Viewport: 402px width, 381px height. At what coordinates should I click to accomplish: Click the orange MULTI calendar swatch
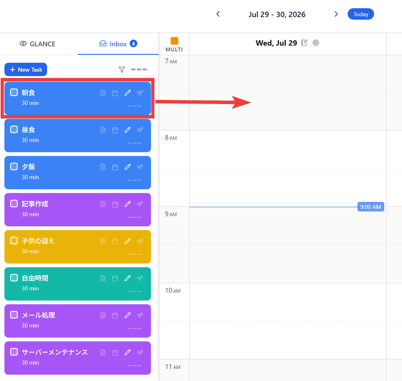pyautogui.click(x=174, y=41)
